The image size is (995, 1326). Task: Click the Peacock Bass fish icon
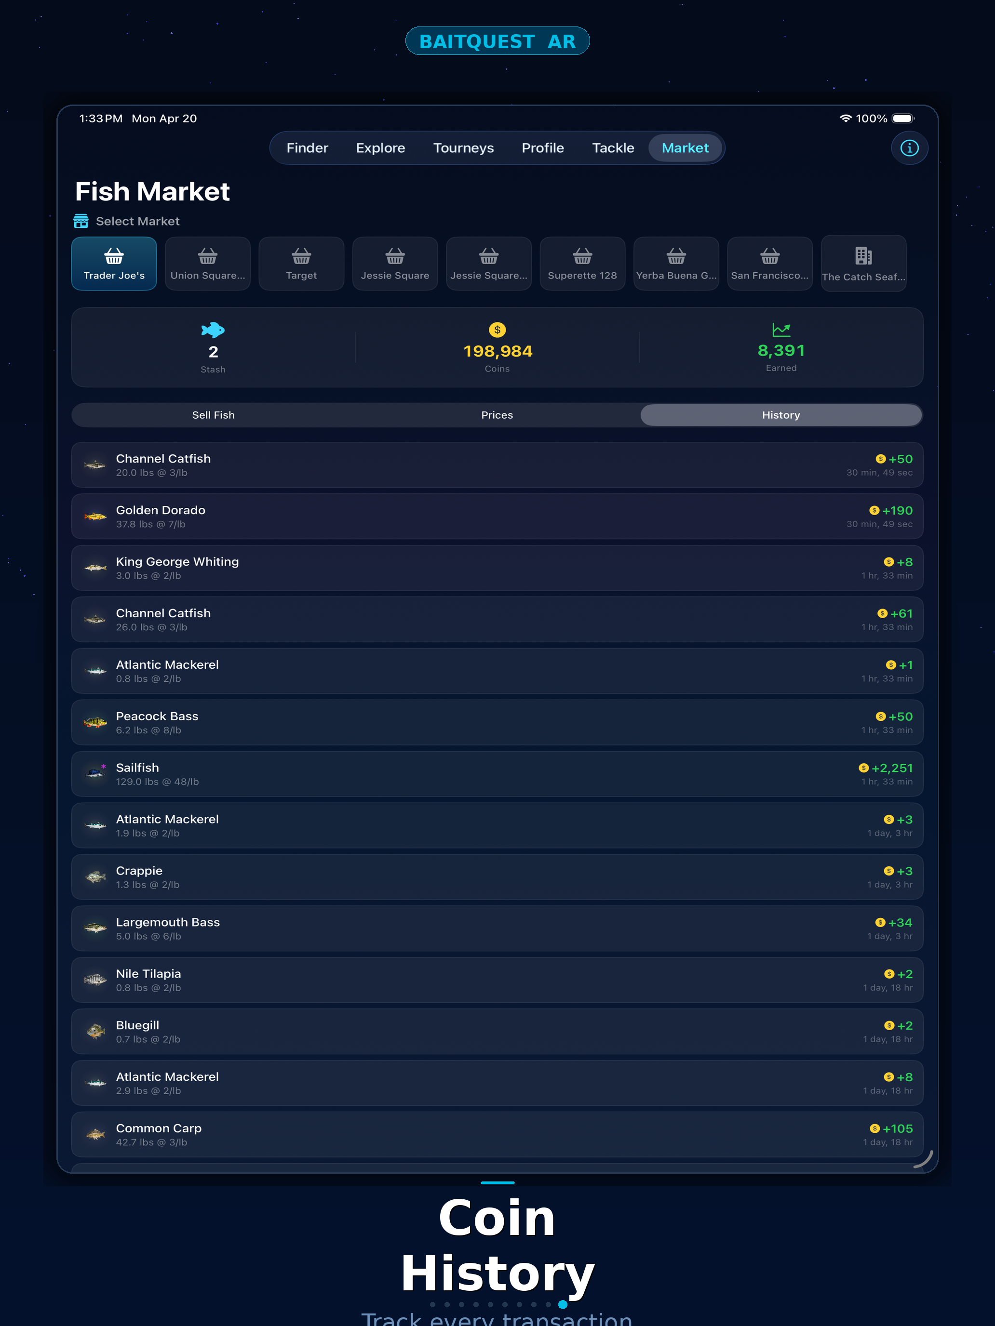tap(95, 722)
